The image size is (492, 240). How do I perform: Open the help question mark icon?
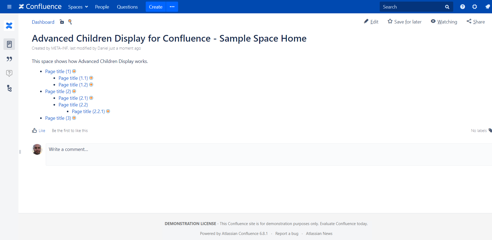[x=463, y=7]
